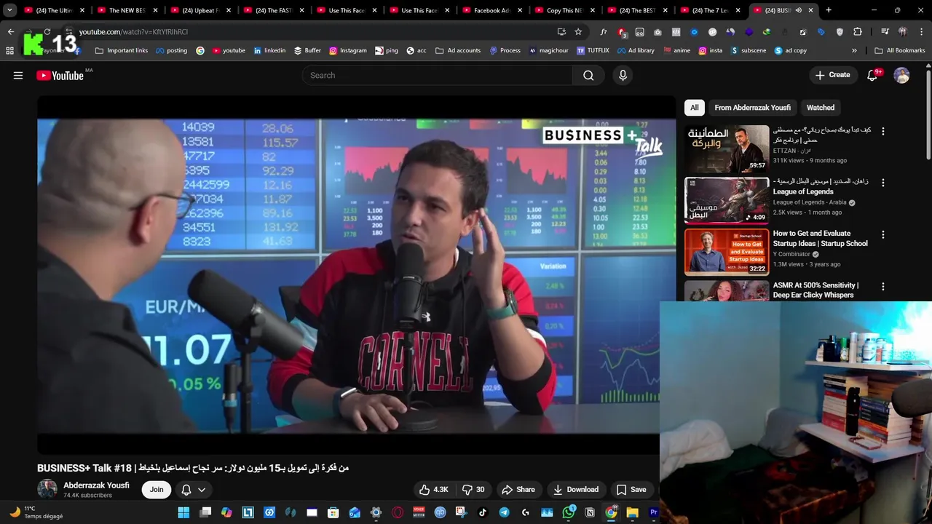Image resolution: width=932 pixels, height=524 pixels.
Task: Open Telegram from the taskbar
Action: click(504, 512)
